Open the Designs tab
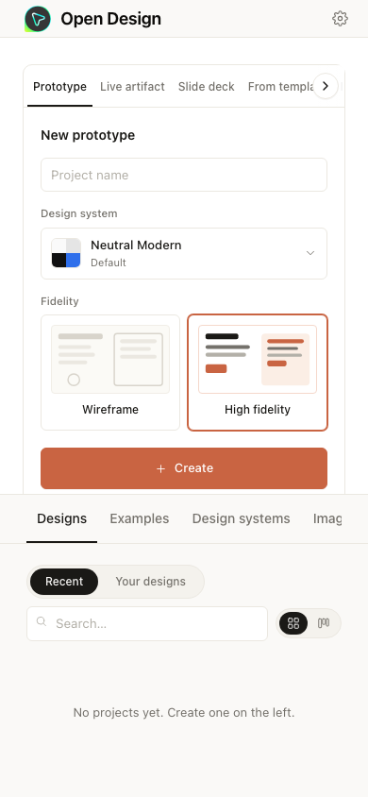Screen dimensions: 368x797 (62, 519)
